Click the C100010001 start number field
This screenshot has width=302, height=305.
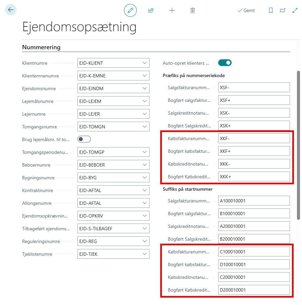[x=254, y=252]
